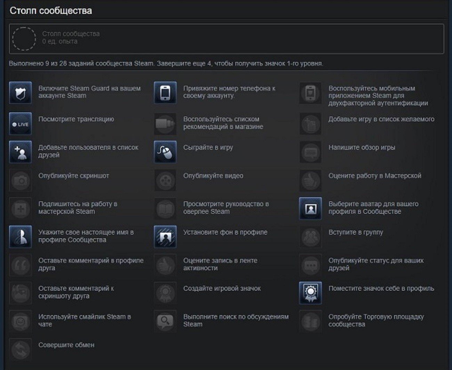Viewport: 452px width, 370px height.
Task: Click 'Добавьте пользователя в список друзей' text
Action: [x=88, y=151]
